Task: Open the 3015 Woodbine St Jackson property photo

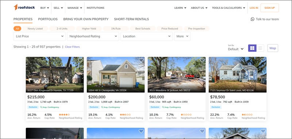Action: tap(177, 75)
